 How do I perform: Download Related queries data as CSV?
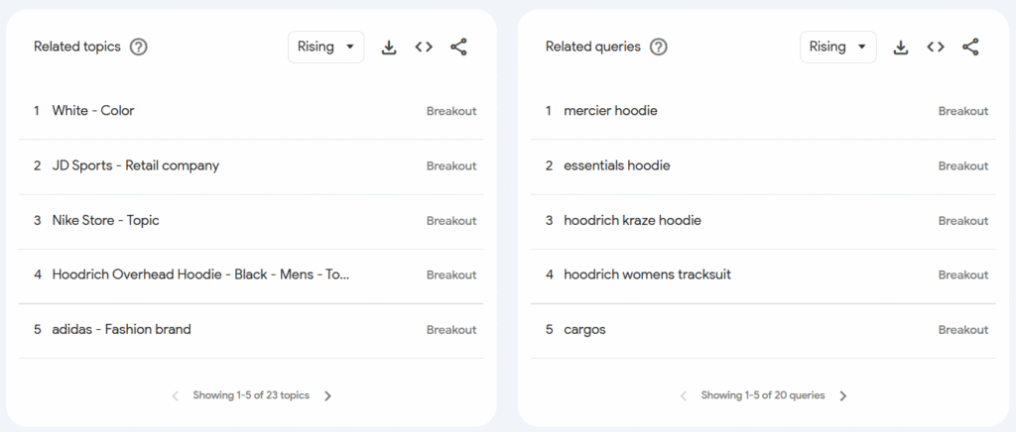point(901,47)
